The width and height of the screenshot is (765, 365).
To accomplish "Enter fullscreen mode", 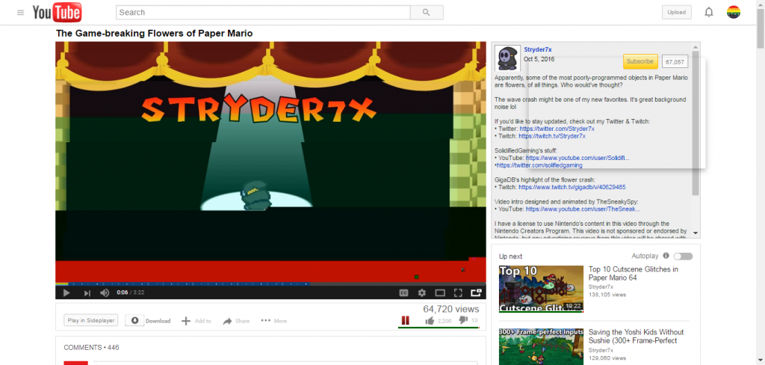I will pyautogui.click(x=458, y=292).
